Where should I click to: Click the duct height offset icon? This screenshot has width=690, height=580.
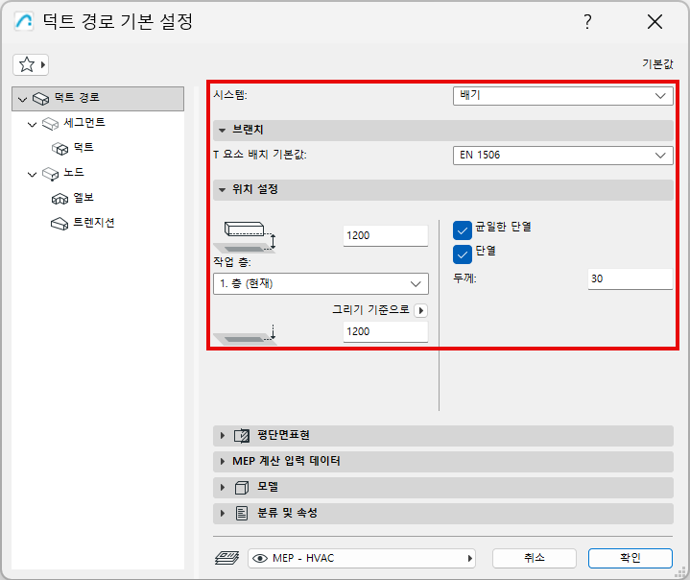pyautogui.click(x=245, y=237)
